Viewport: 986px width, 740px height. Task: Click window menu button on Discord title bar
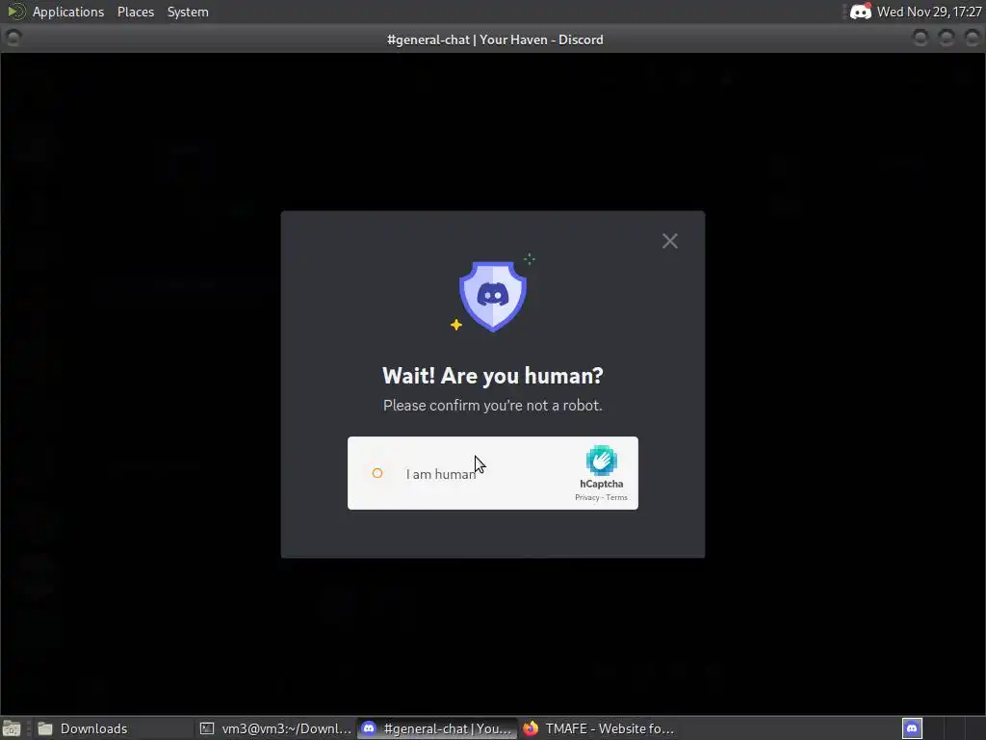13,39
